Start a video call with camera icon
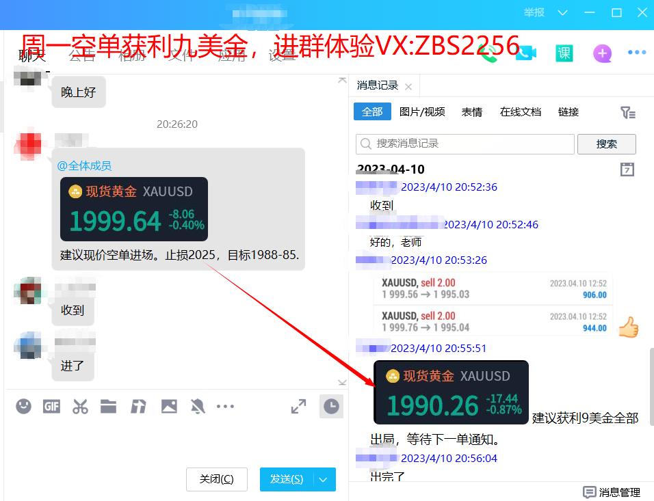 [x=525, y=53]
